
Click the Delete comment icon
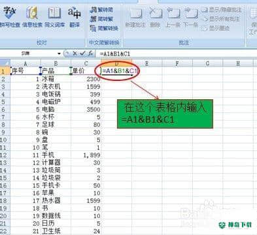point(155,17)
